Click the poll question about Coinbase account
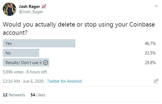 point(79,28)
